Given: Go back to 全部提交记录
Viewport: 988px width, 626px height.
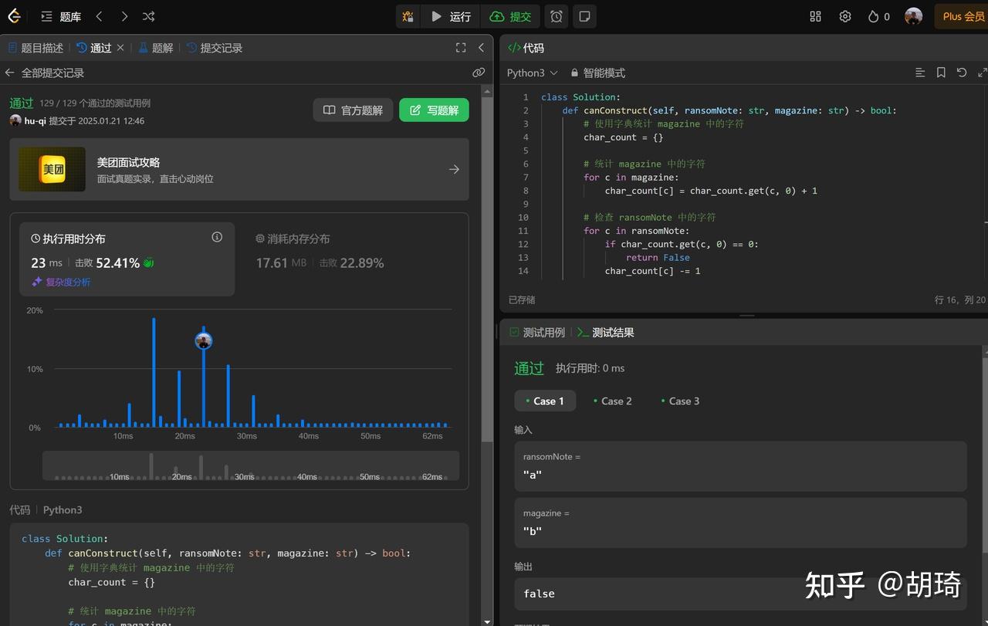Looking at the screenshot, I should tap(45, 73).
